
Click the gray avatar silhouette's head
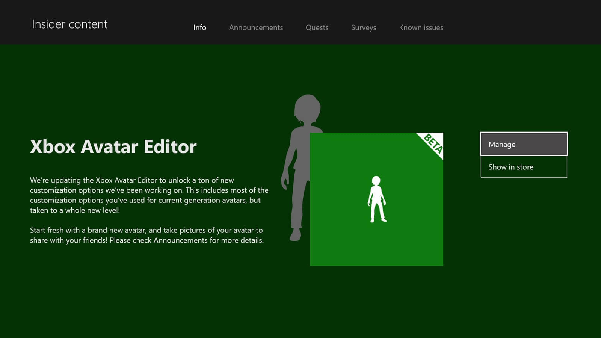307,108
